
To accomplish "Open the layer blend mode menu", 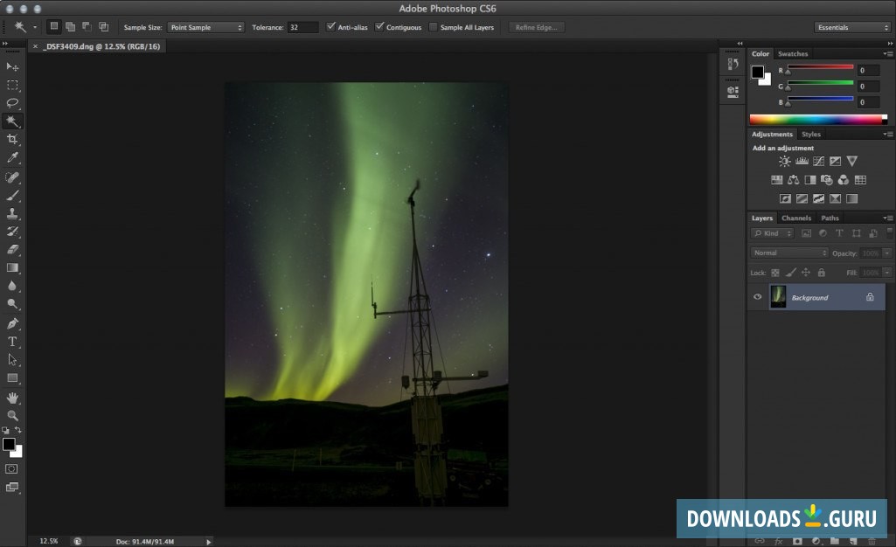I will coord(788,252).
